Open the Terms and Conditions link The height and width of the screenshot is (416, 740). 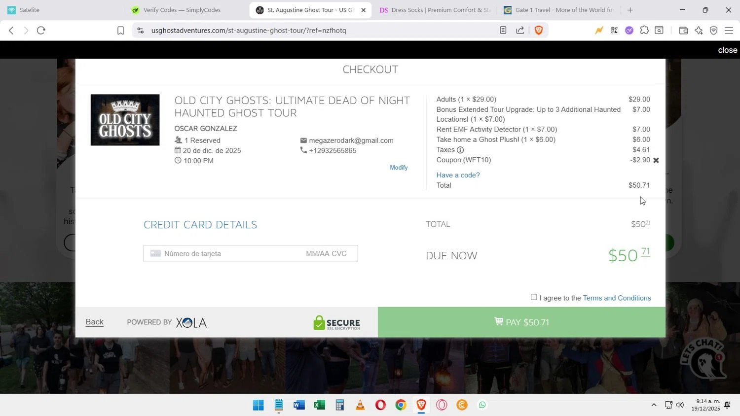pos(617,298)
